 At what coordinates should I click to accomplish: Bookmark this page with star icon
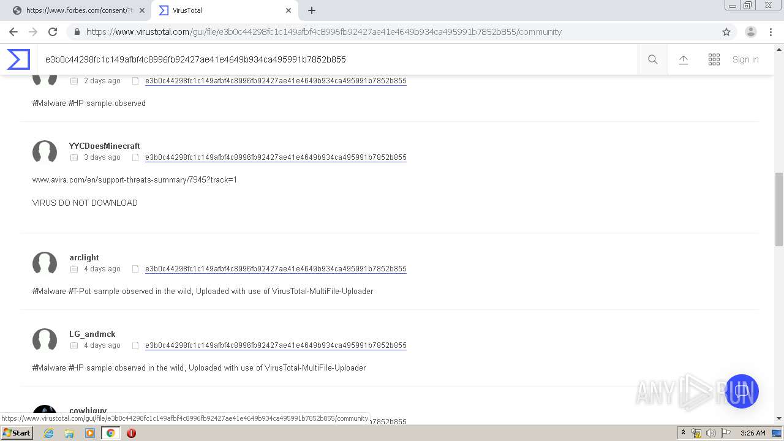726,32
